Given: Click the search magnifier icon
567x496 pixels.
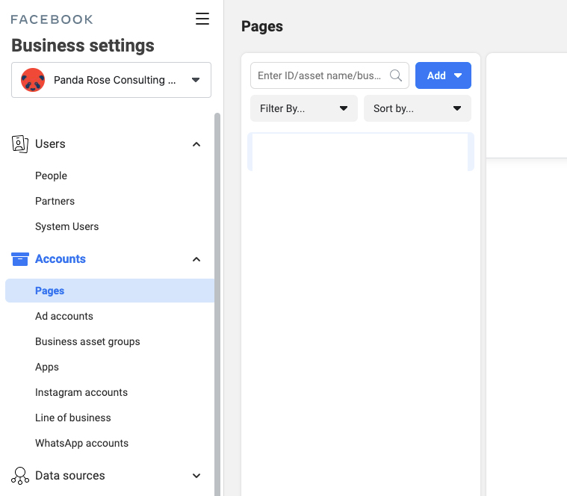Looking at the screenshot, I should 396,75.
